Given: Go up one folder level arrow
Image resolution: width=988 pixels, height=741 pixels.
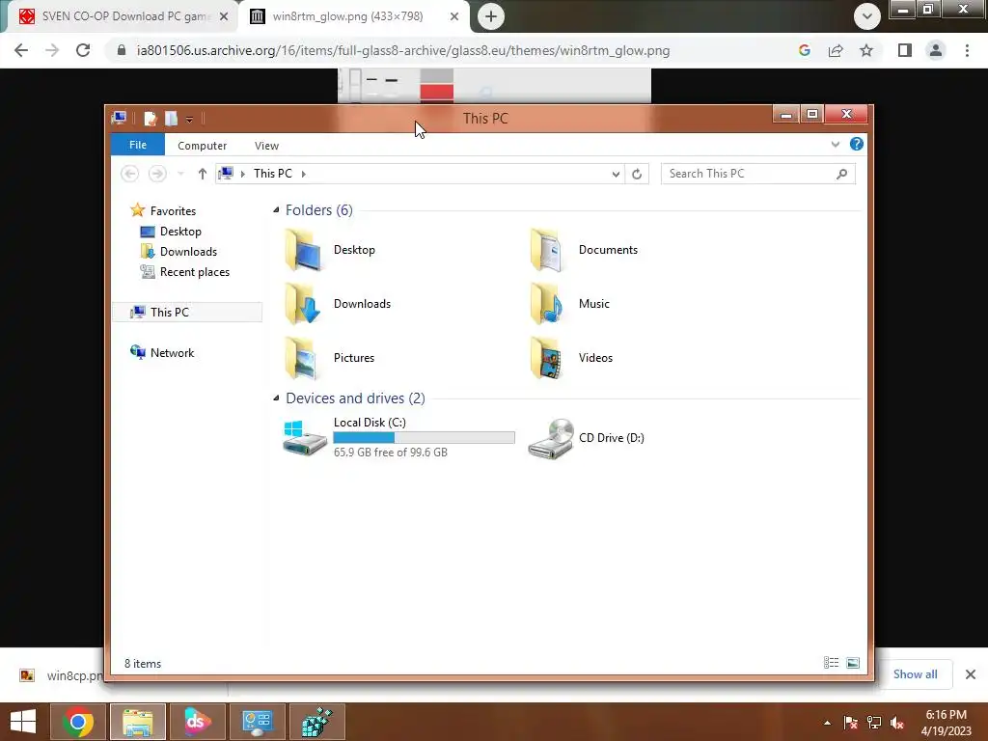Looking at the screenshot, I should coord(203,174).
